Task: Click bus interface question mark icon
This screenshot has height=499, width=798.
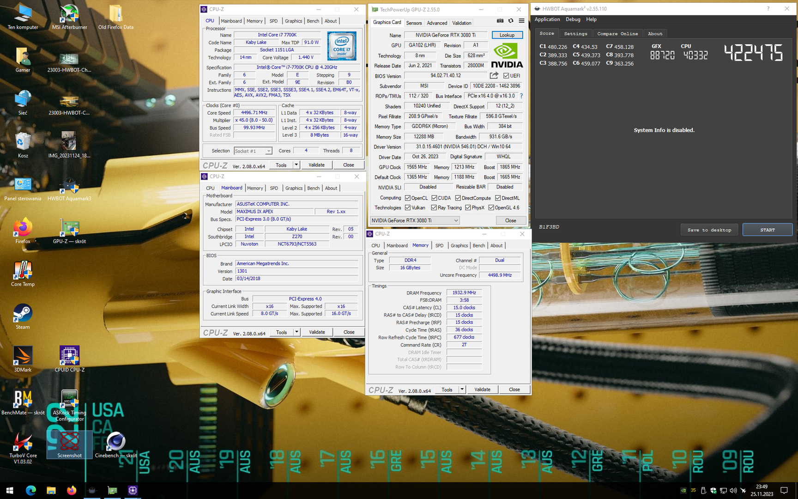Action: point(521,96)
